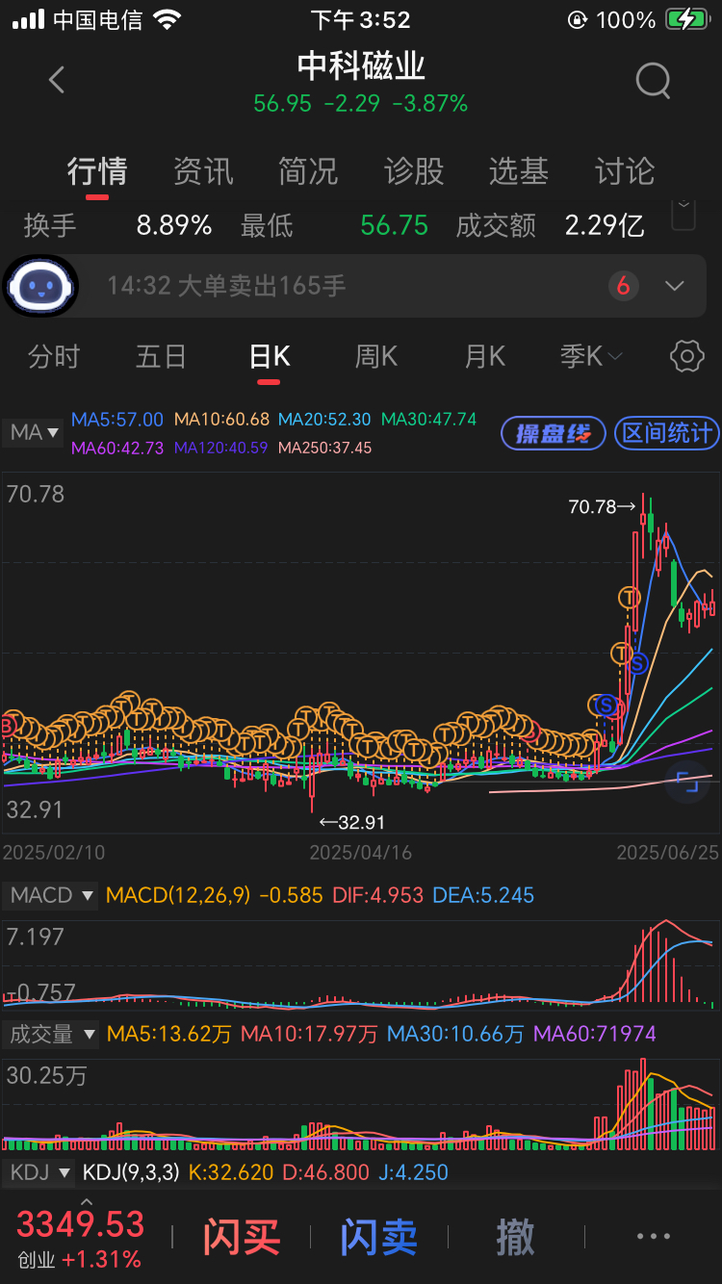
Task: Expand the 大单卖出 alerts chevron
Action: pos(675,286)
